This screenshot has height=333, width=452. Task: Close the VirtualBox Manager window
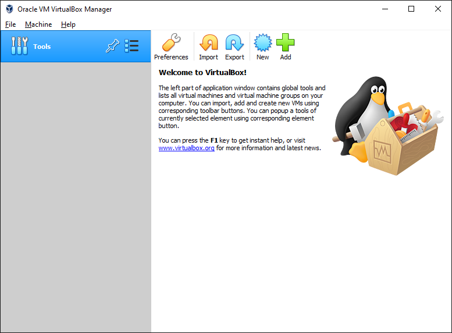pyautogui.click(x=438, y=9)
